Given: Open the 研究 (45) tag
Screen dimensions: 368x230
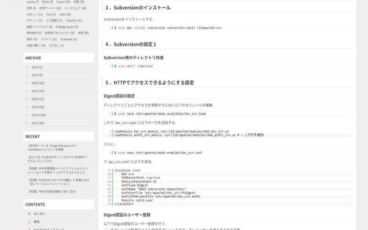Looking at the screenshot, I should [x=83, y=33].
